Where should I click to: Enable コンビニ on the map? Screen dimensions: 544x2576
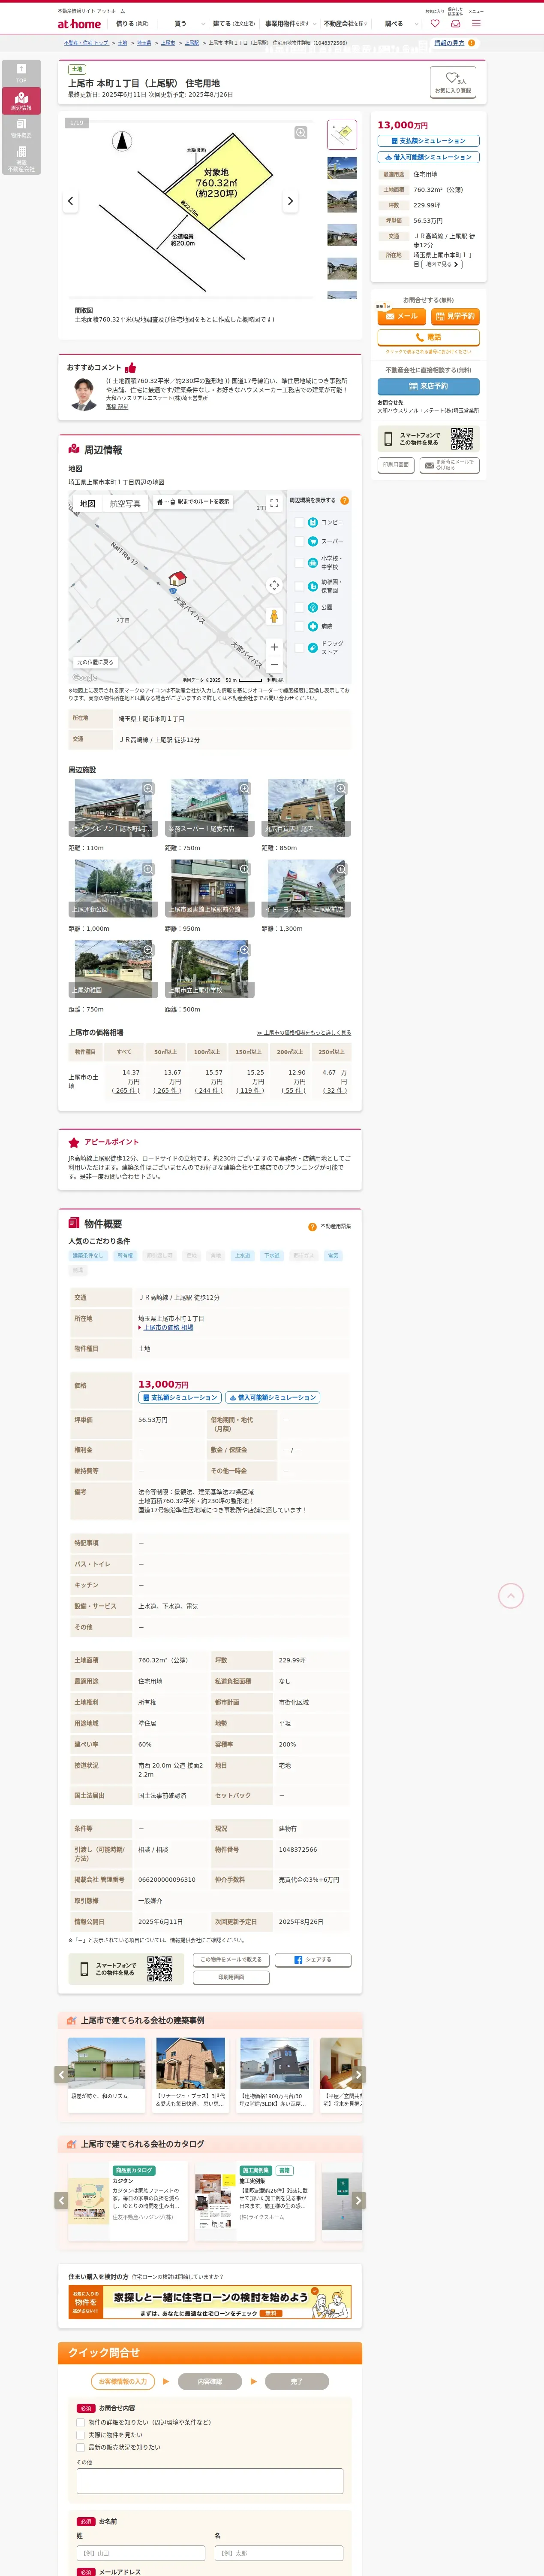click(300, 522)
